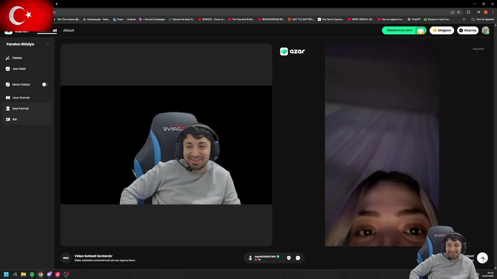Image resolution: width=497 pixels, height=279 pixels.
Task: Select the İkili layout option
Action: tap(27, 119)
